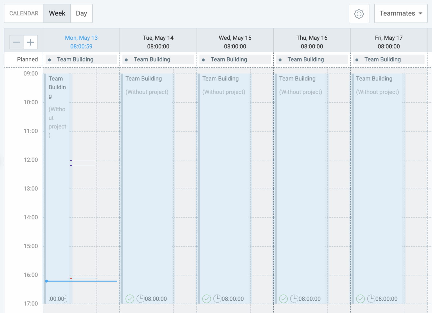Toggle the green checkmark on Friday's entry
Image resolution: width=432 pixels, height=313 pixels.
pos(360,299)
